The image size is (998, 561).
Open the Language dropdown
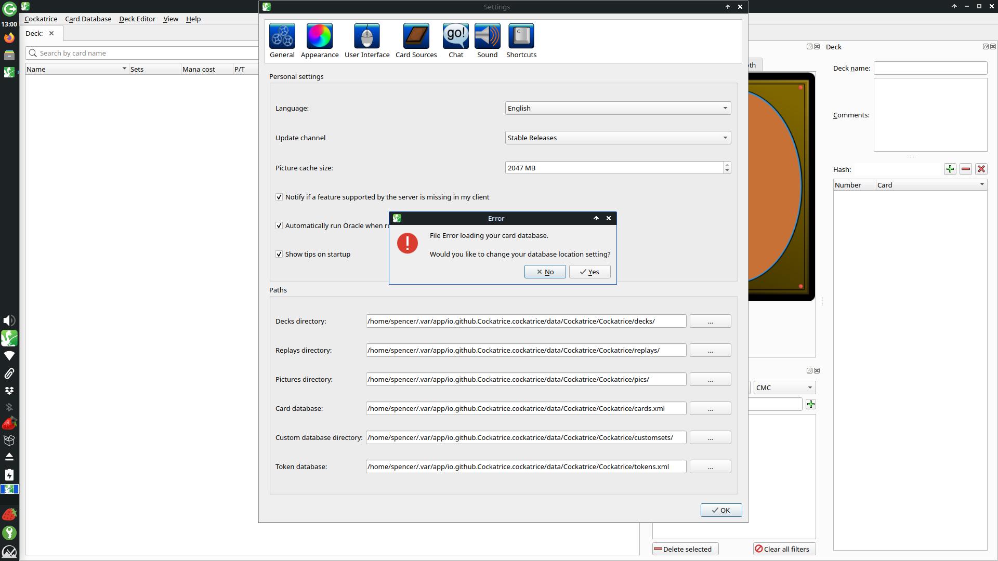[618, 108]
